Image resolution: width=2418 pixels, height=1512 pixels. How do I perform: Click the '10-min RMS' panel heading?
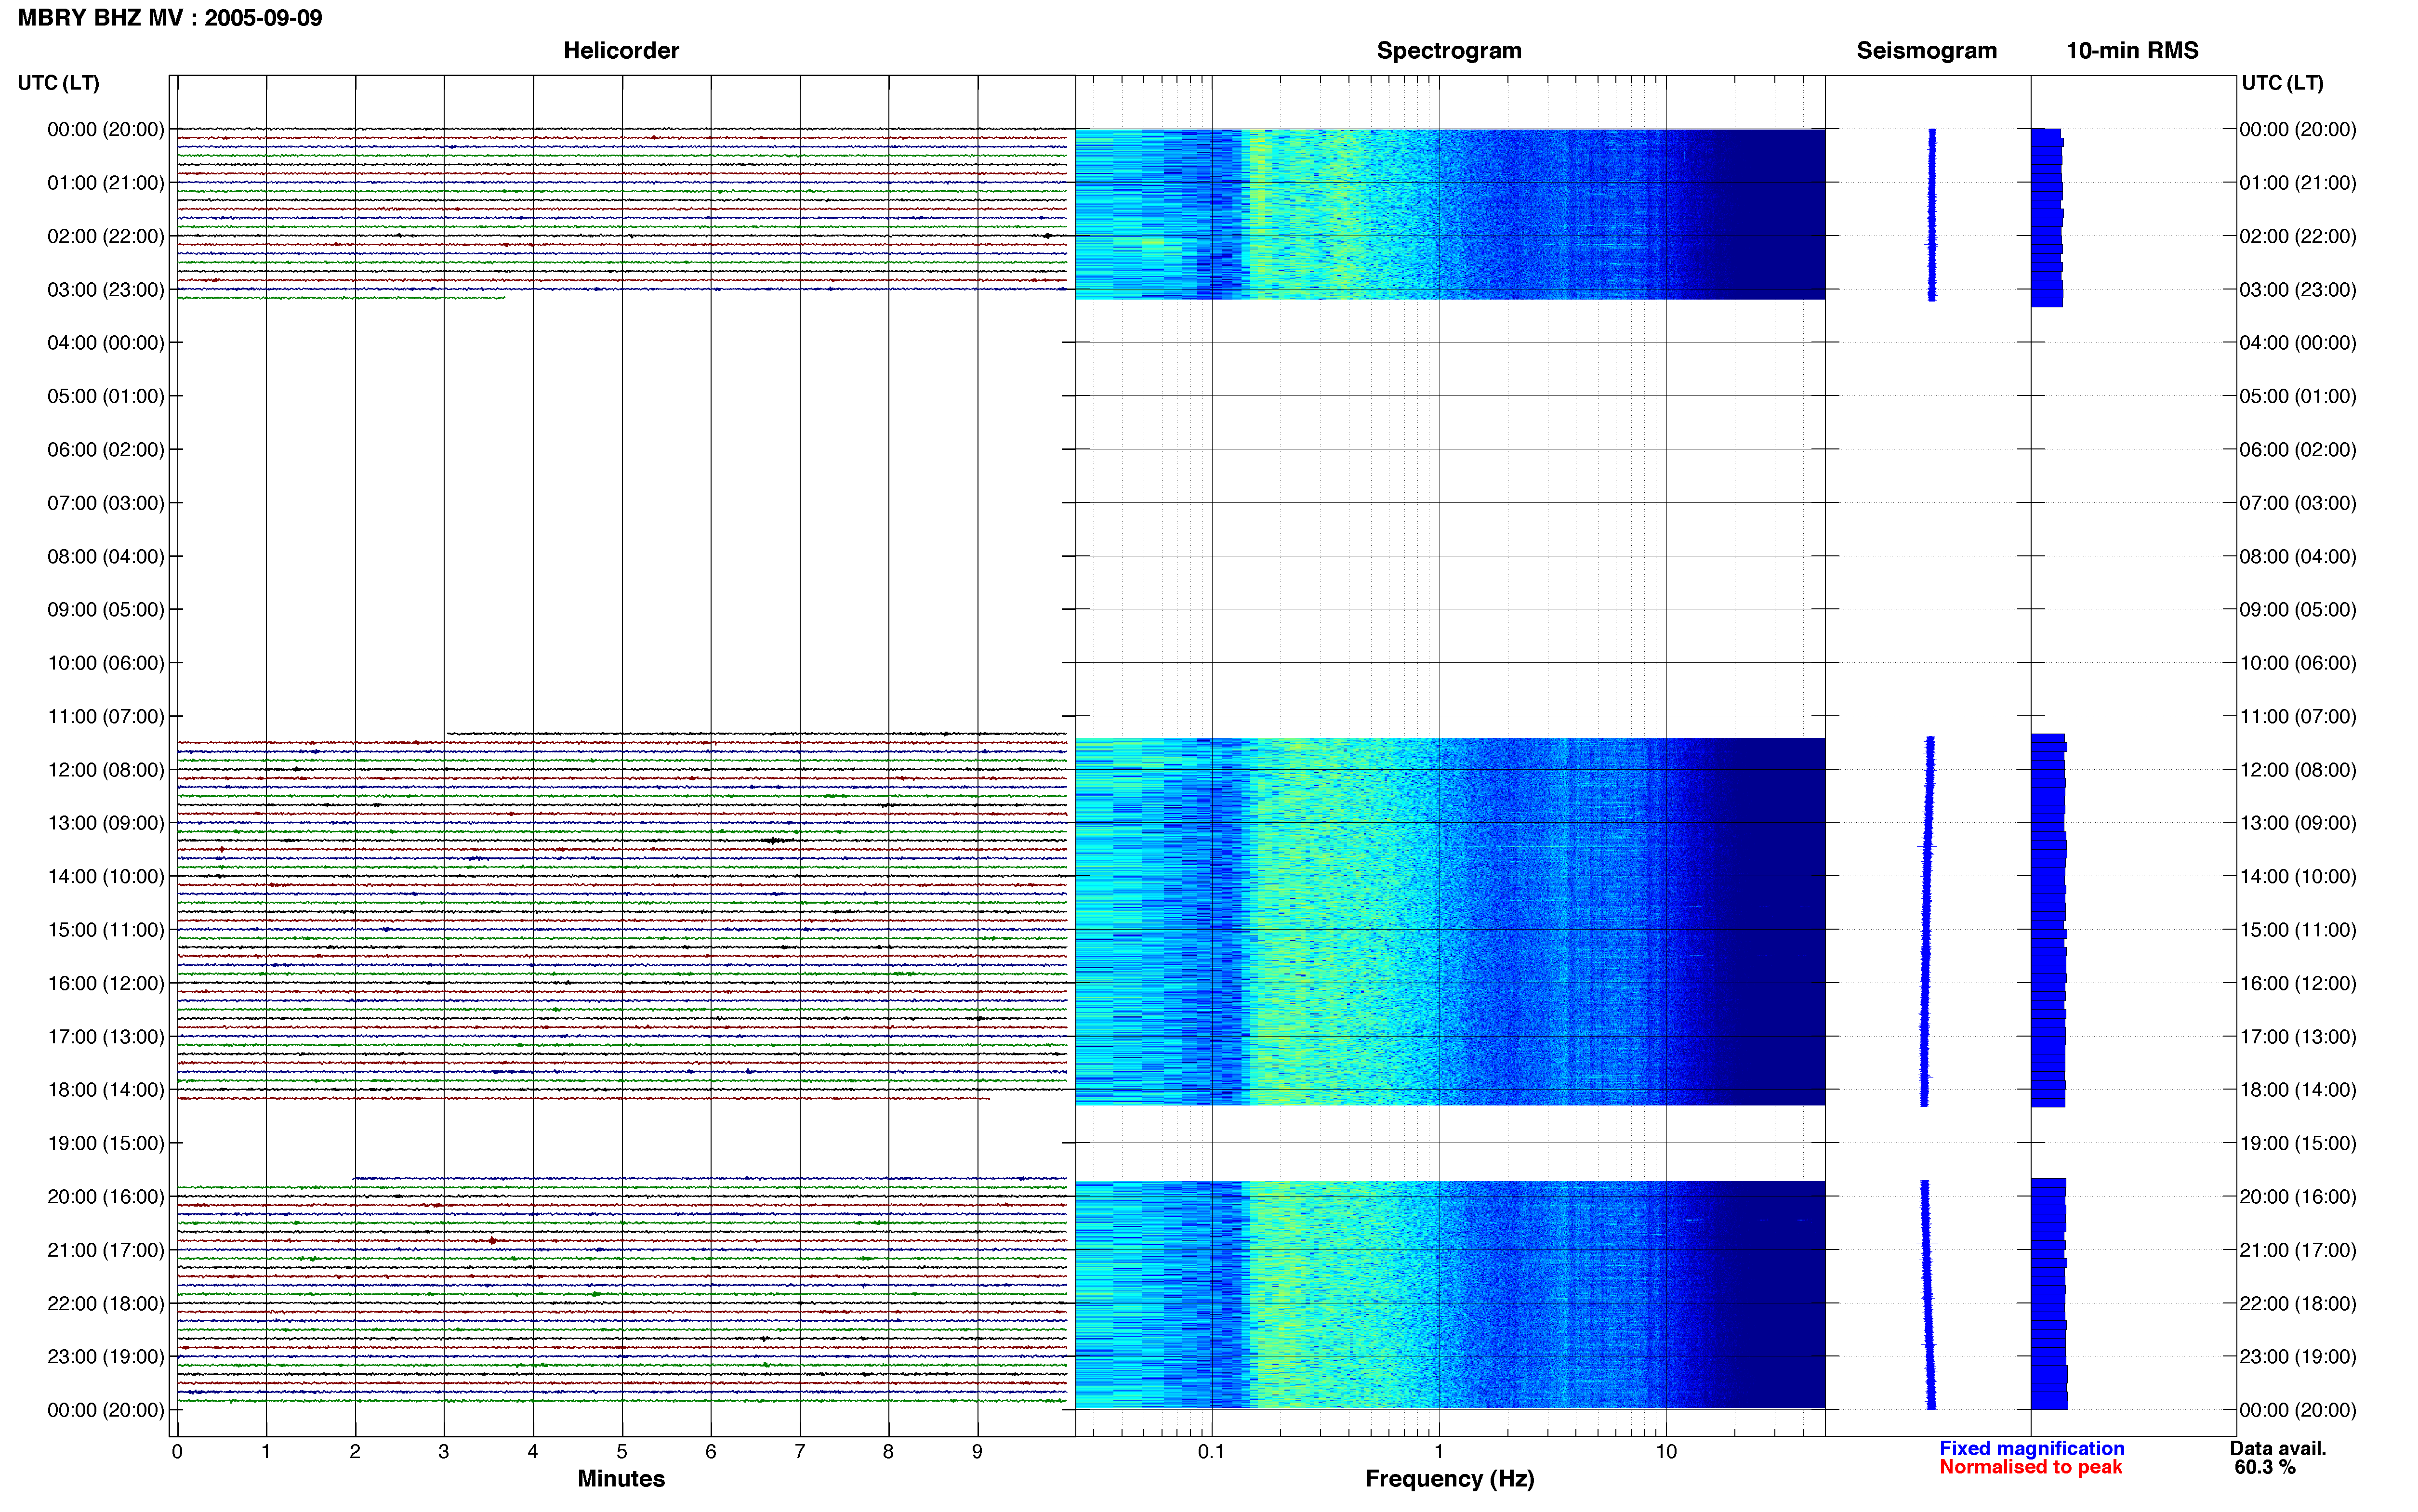click(x=2132, y=51)
